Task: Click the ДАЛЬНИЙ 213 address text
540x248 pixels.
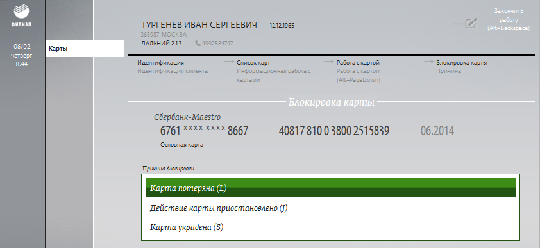Action: [x=161, y=44]
